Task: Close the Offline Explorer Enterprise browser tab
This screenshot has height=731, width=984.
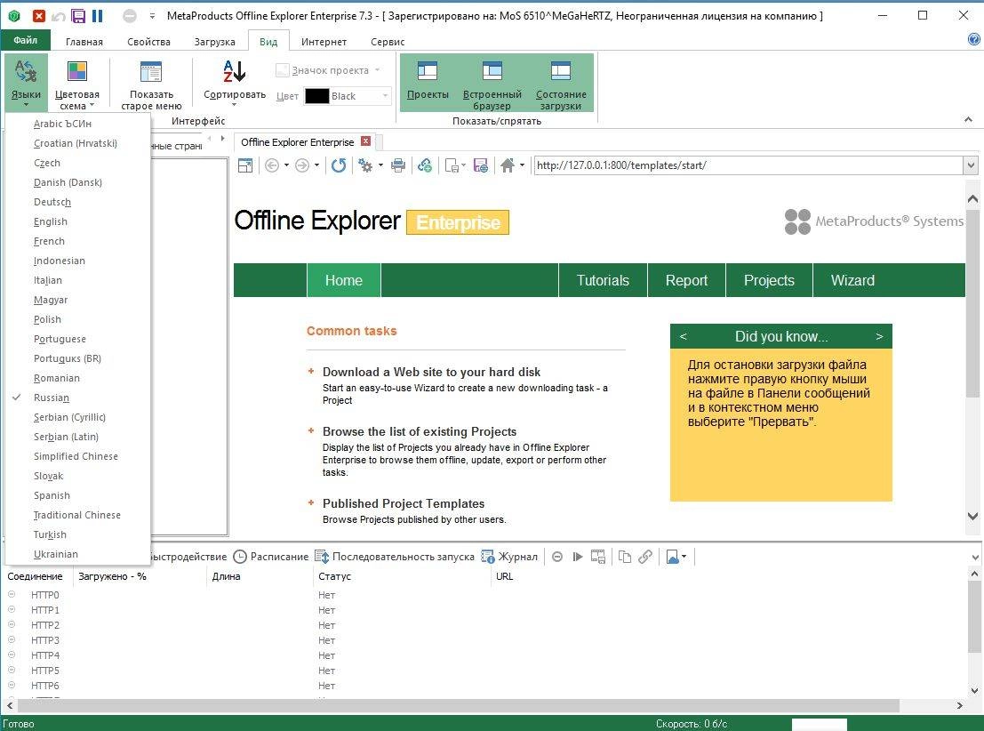Action: tap(366, 141)
